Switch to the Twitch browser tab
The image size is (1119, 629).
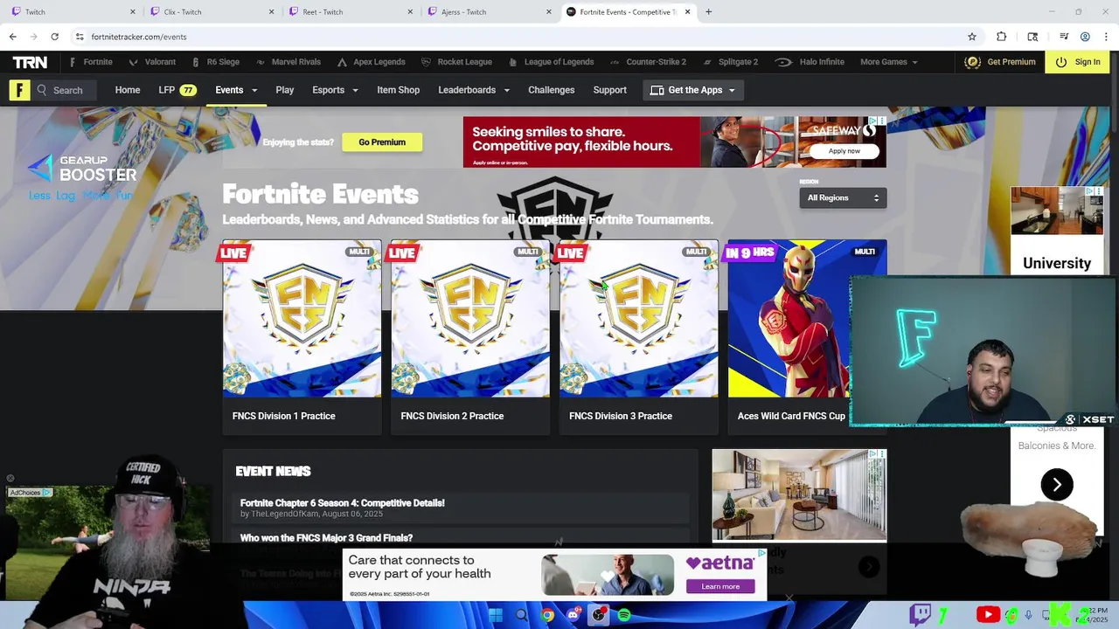pos(72,12)
